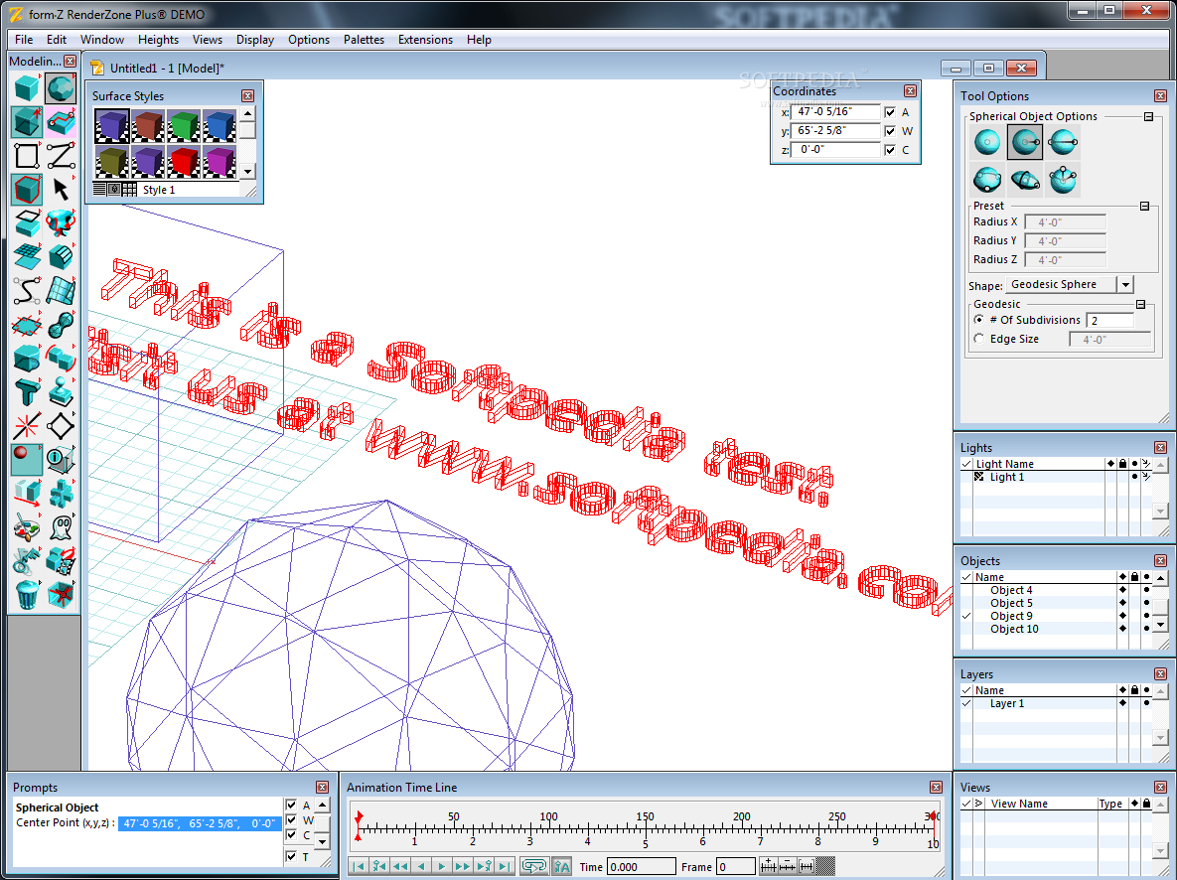Select the metaballs tool icon
The width and height of the screenshot is (1177, 880).
pos(61,325)
